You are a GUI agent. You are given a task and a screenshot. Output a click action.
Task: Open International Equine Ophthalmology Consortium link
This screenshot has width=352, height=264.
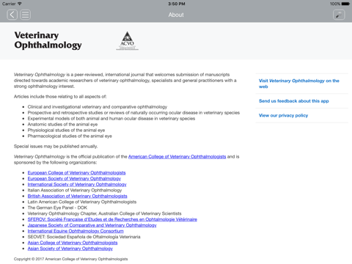pyautogui.click(x=76, y=231)
